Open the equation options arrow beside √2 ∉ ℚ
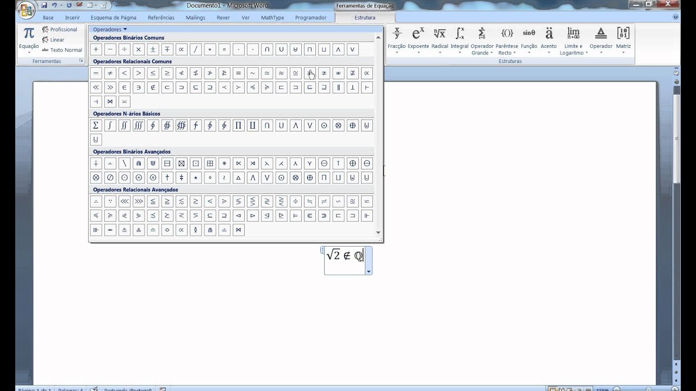This screenshot has height=391, width=696. point(369,272)
